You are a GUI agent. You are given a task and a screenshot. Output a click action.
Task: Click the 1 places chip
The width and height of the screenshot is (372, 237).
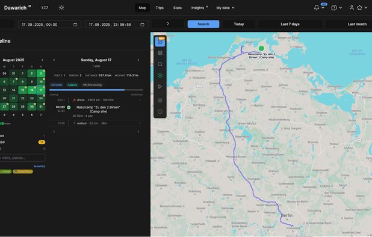(72, 85)
